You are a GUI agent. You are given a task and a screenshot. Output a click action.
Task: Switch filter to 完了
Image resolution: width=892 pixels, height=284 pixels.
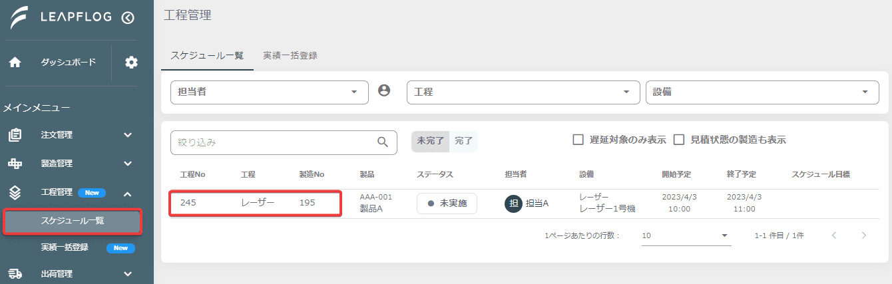(464, 141)
